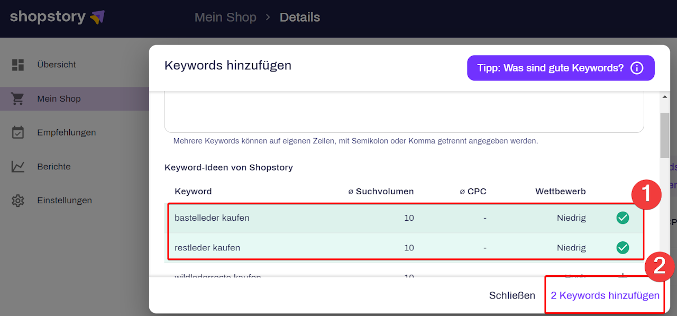Screen dimensions: 677x316
Task: Deselect the restleder kaufen checkmark
Action: coord(623,247)
